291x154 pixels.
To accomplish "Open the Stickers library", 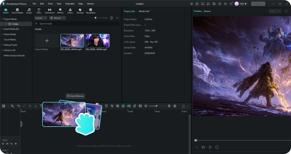I will point(80,11).
